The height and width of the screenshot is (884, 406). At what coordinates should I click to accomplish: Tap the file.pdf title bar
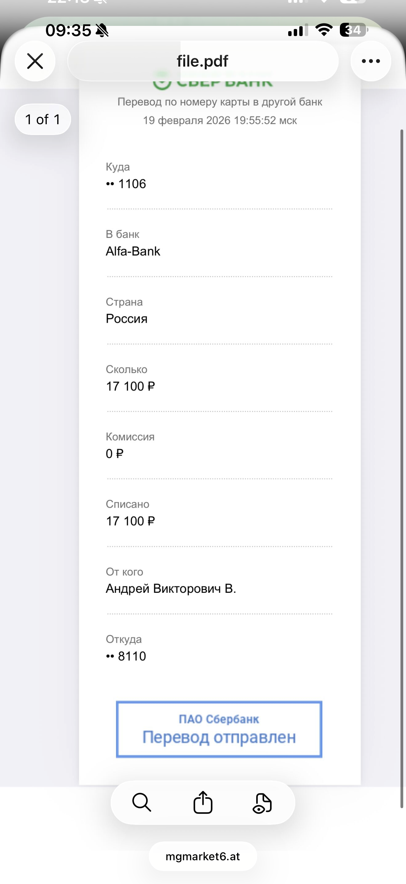(x=203, y=61)
